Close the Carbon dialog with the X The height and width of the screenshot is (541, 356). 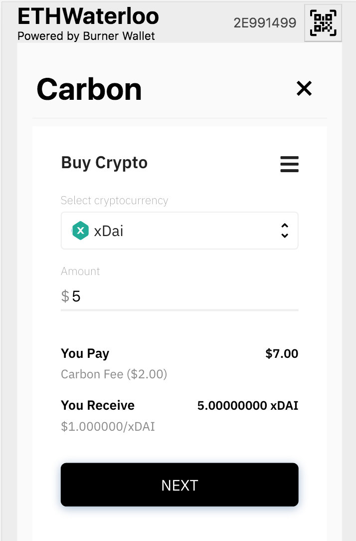pyautogui.click(x=304, y=88)
